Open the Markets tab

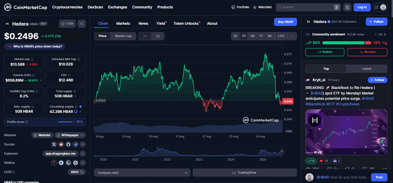coord(123,23)
